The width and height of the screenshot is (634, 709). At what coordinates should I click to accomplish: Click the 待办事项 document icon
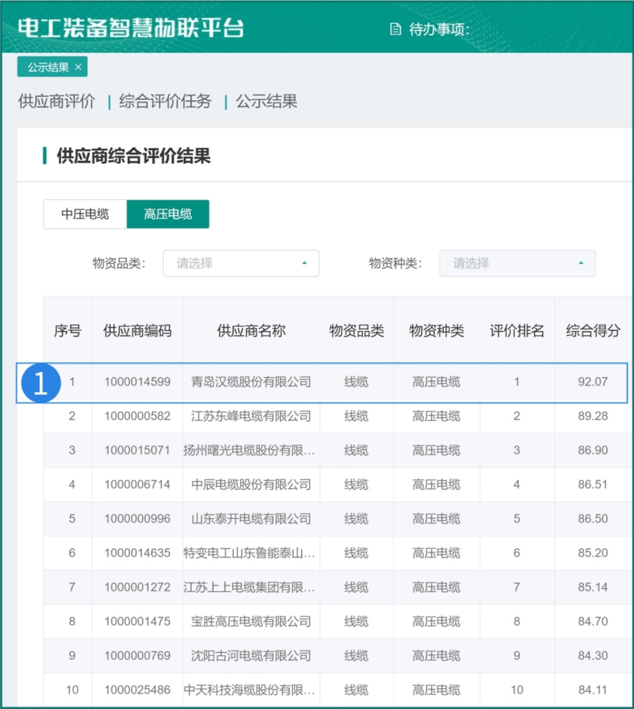(x=396, y=29)
